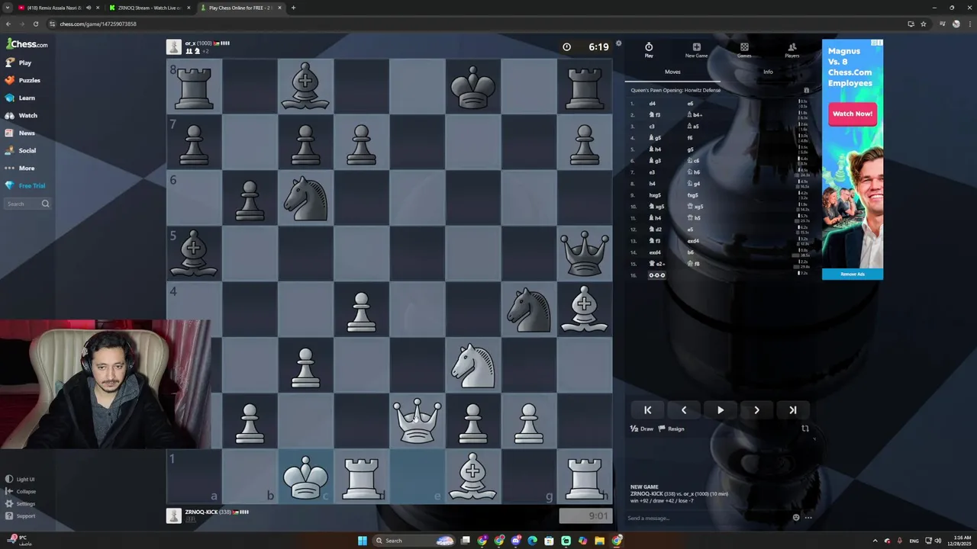Open Puzzles from the left sidebar

[x=23, y=80]
